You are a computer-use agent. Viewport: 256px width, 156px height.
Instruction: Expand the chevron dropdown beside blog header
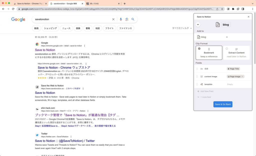tap(198, 25)
